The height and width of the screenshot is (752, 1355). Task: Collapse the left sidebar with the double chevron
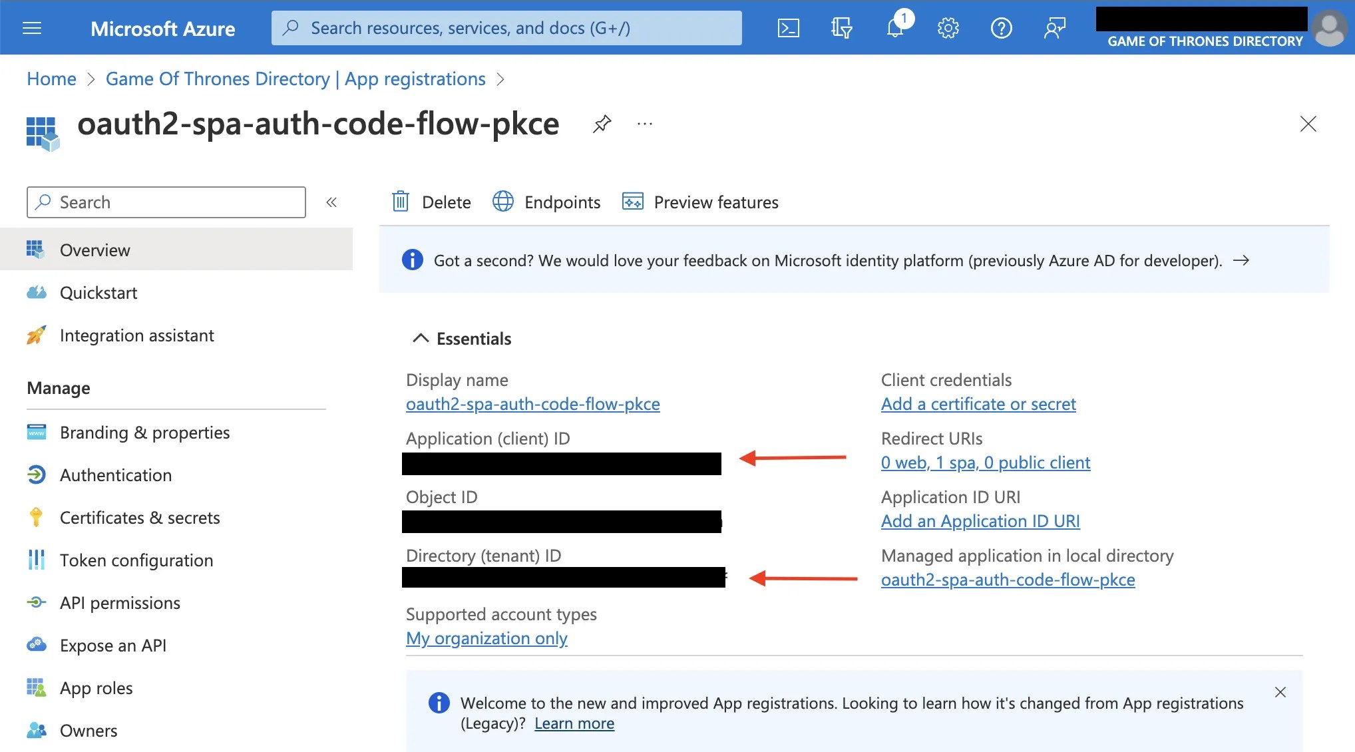(331, 202)
